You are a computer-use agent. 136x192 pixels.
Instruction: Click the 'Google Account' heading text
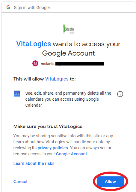68,53
